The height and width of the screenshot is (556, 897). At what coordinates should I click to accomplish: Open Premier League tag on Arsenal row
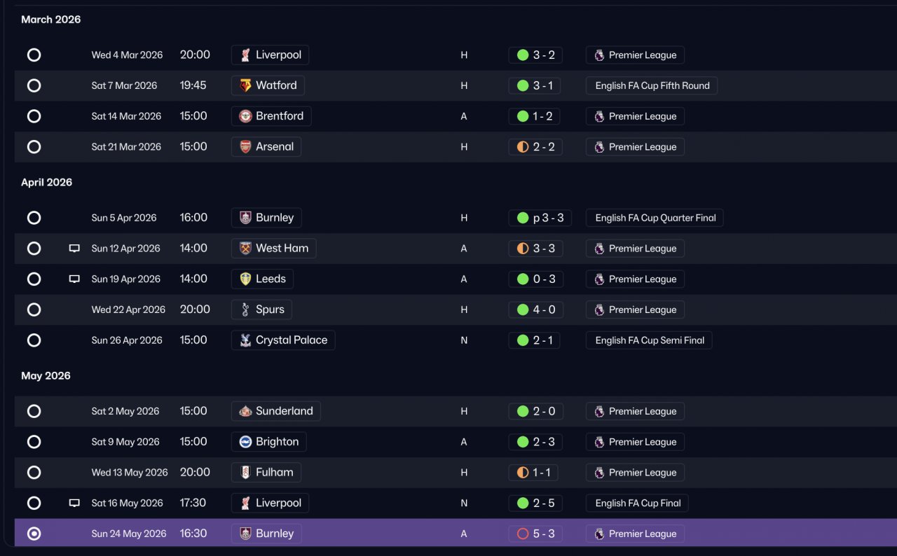(x=635, y=147)
